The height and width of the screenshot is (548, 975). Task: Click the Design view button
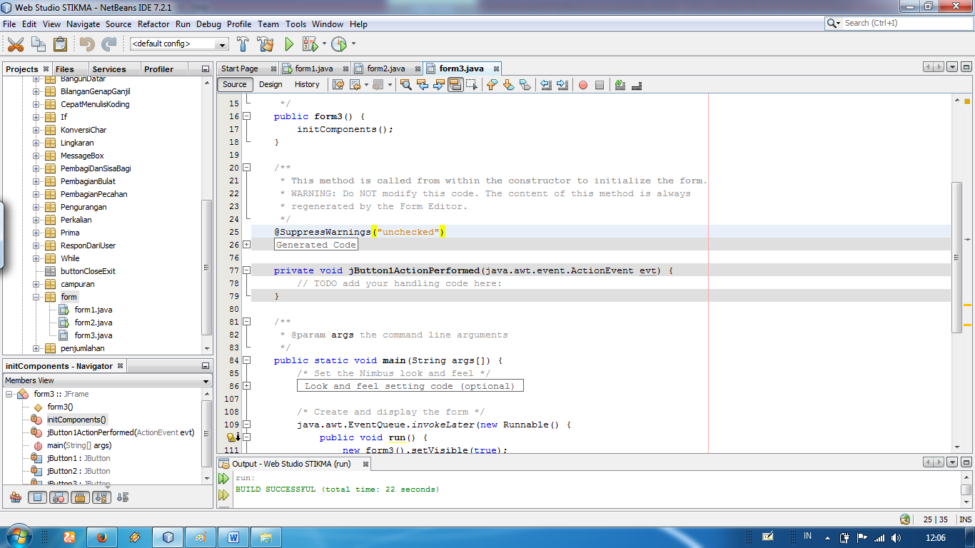point(271,84)
